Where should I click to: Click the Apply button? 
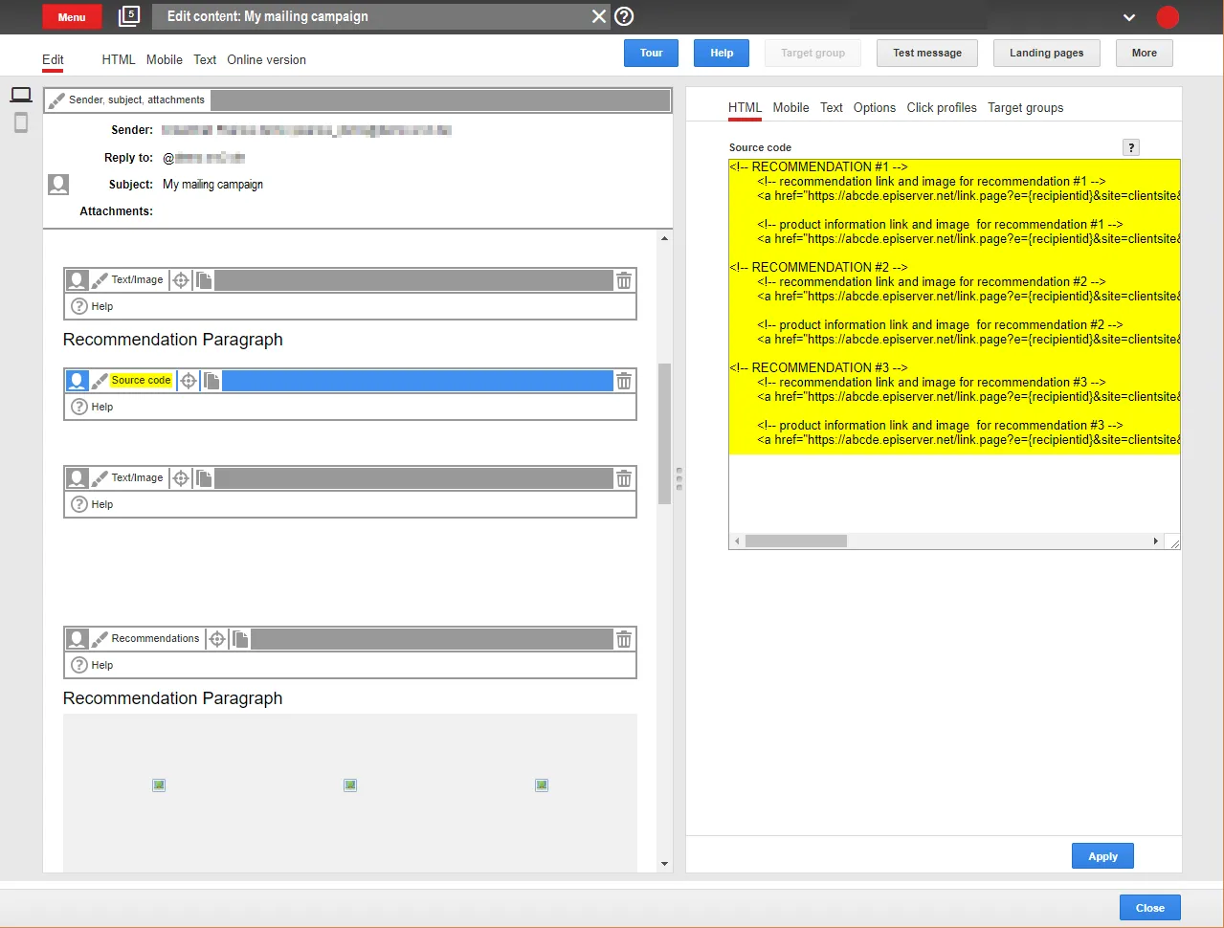(1102, 856)
